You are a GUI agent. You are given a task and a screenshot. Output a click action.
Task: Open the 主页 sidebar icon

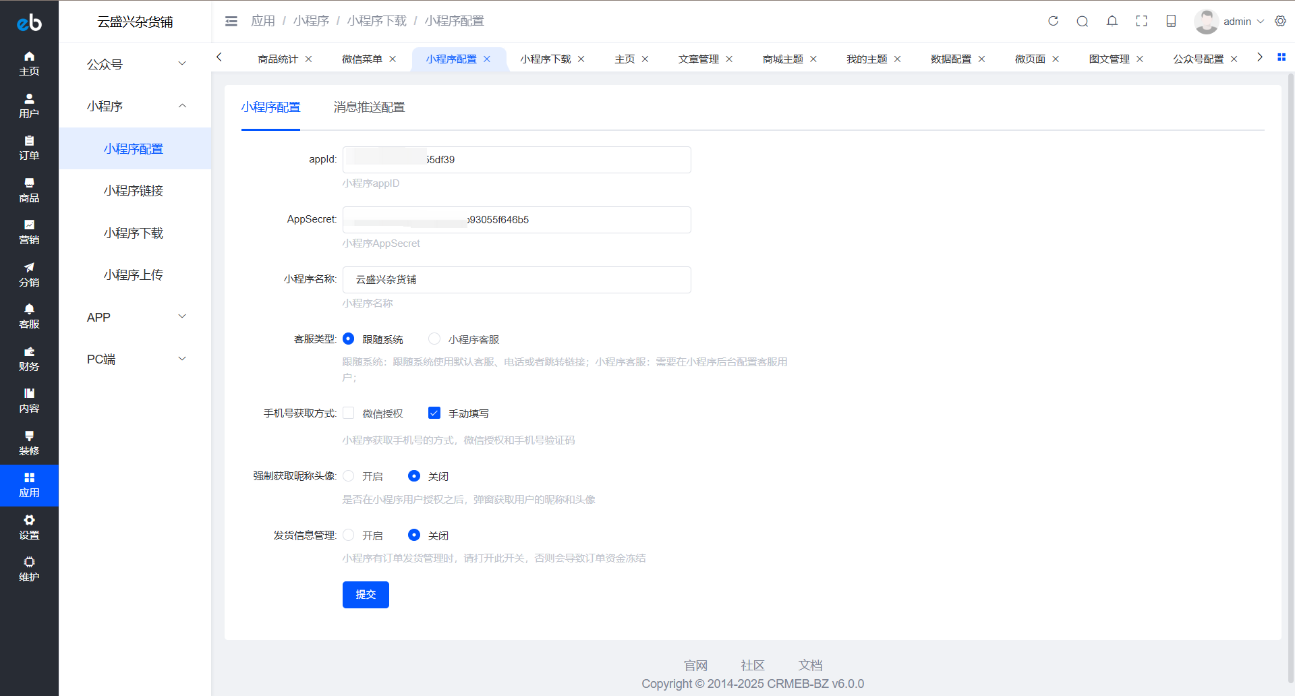pos(29,63)
